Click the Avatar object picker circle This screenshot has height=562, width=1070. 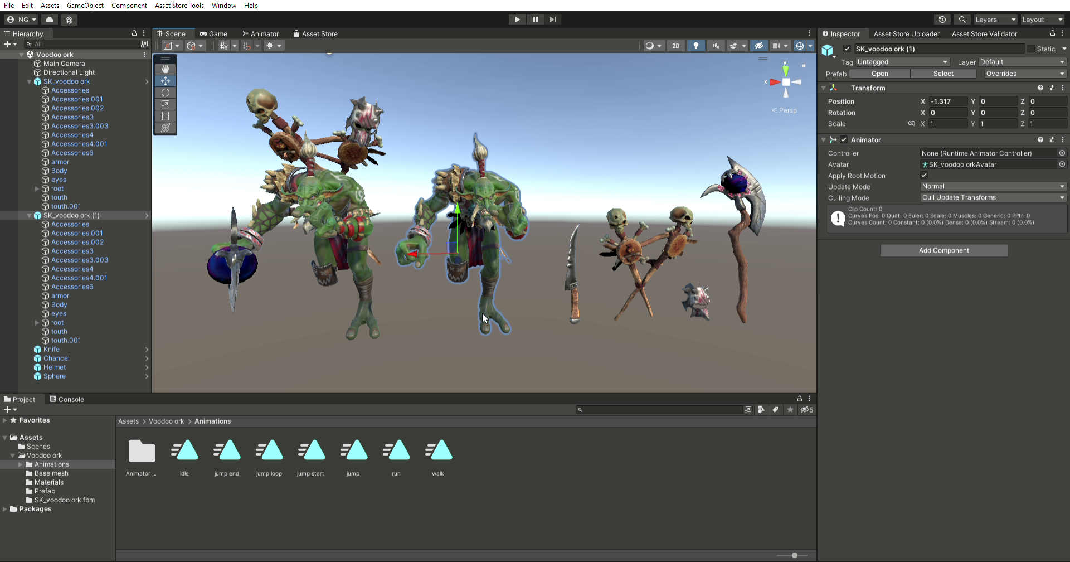(x=1062, y=164)
